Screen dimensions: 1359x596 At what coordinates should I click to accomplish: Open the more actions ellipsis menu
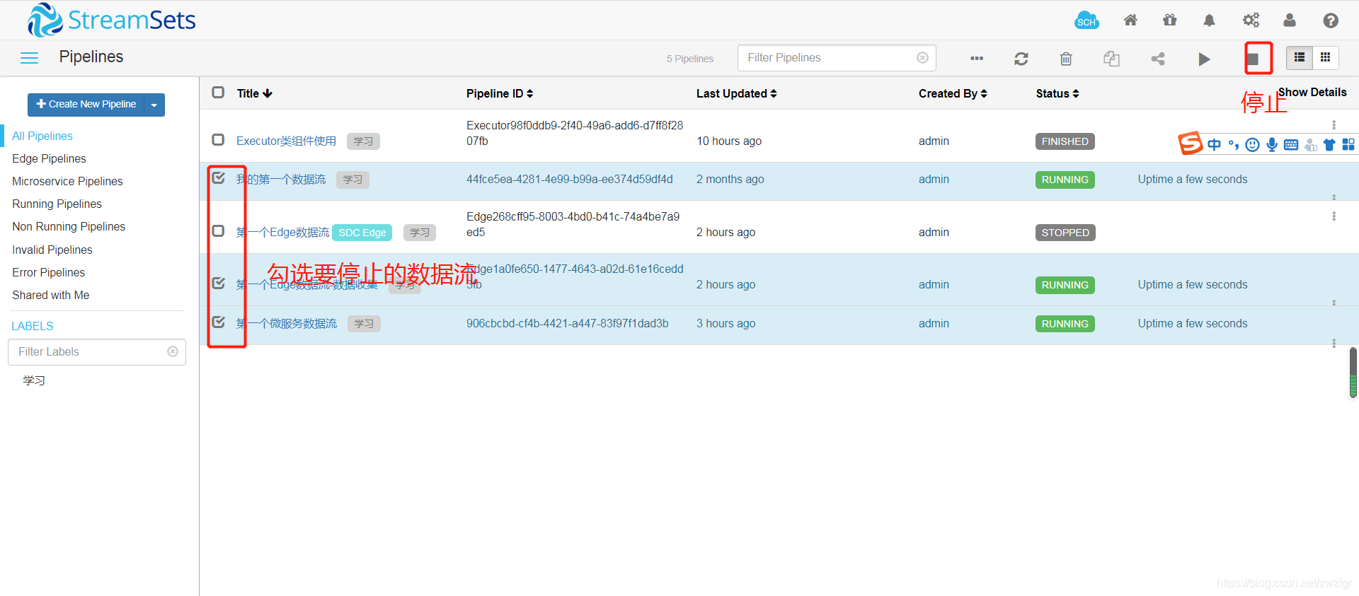coord(977,59)
